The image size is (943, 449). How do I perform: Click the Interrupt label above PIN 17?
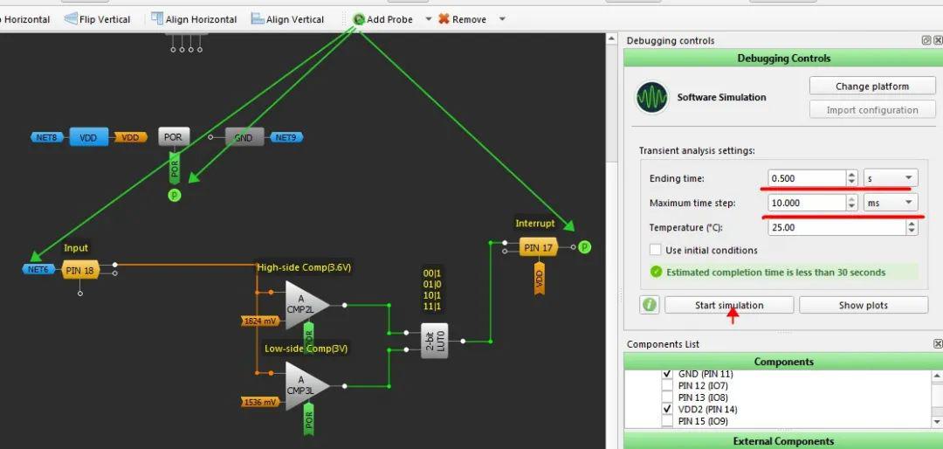(535, 224)
